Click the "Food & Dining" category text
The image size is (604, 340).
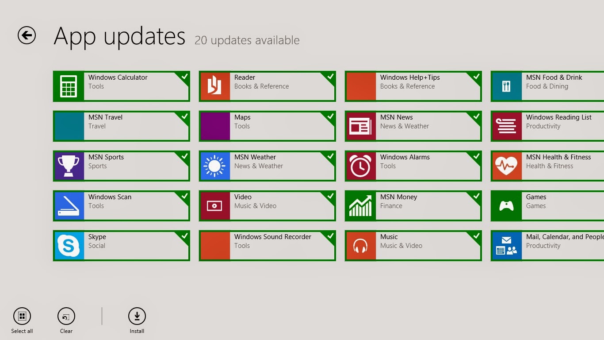point(547,86)
